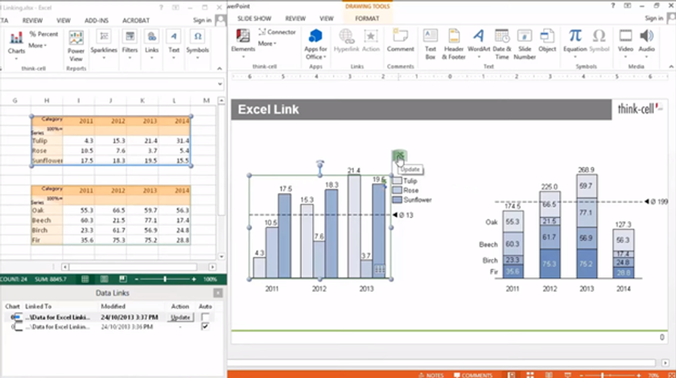The height and width of the screenshot is (378, 676).
Task: Expand More menu in PowerPoint think-cell group
Action: click(x=267, y=43)
